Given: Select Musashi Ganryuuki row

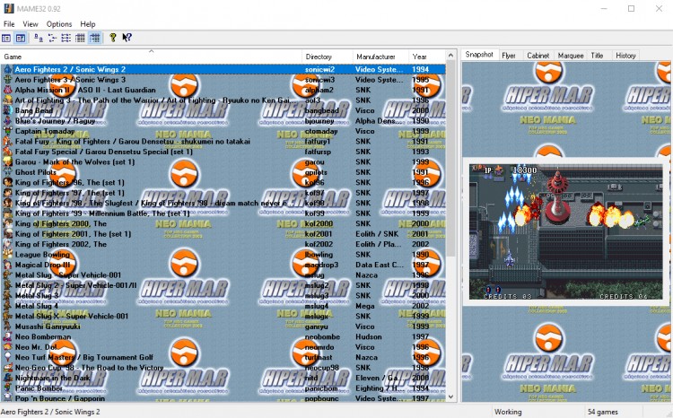Looking at the screenshot, I should 223,327.
